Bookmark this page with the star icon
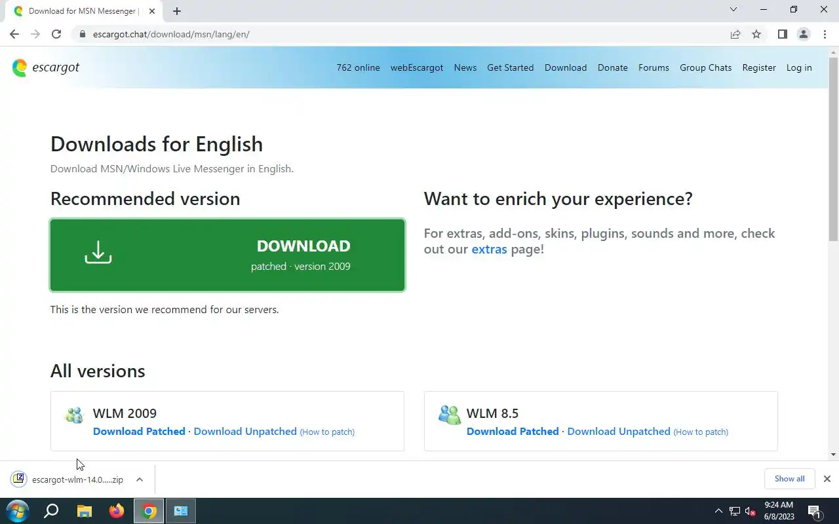Image resolution: width=839 pixels, height=524 pixels. 756,34
